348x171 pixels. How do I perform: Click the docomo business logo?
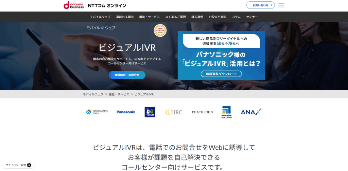(73, 5)
